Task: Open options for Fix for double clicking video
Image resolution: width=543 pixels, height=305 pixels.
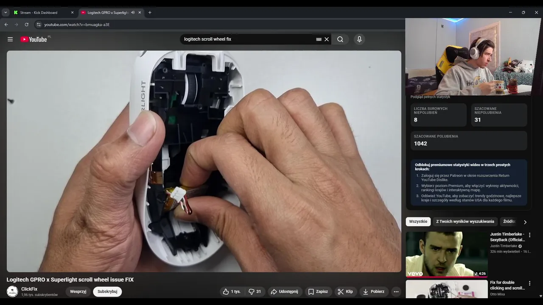Action: (529, 283)
